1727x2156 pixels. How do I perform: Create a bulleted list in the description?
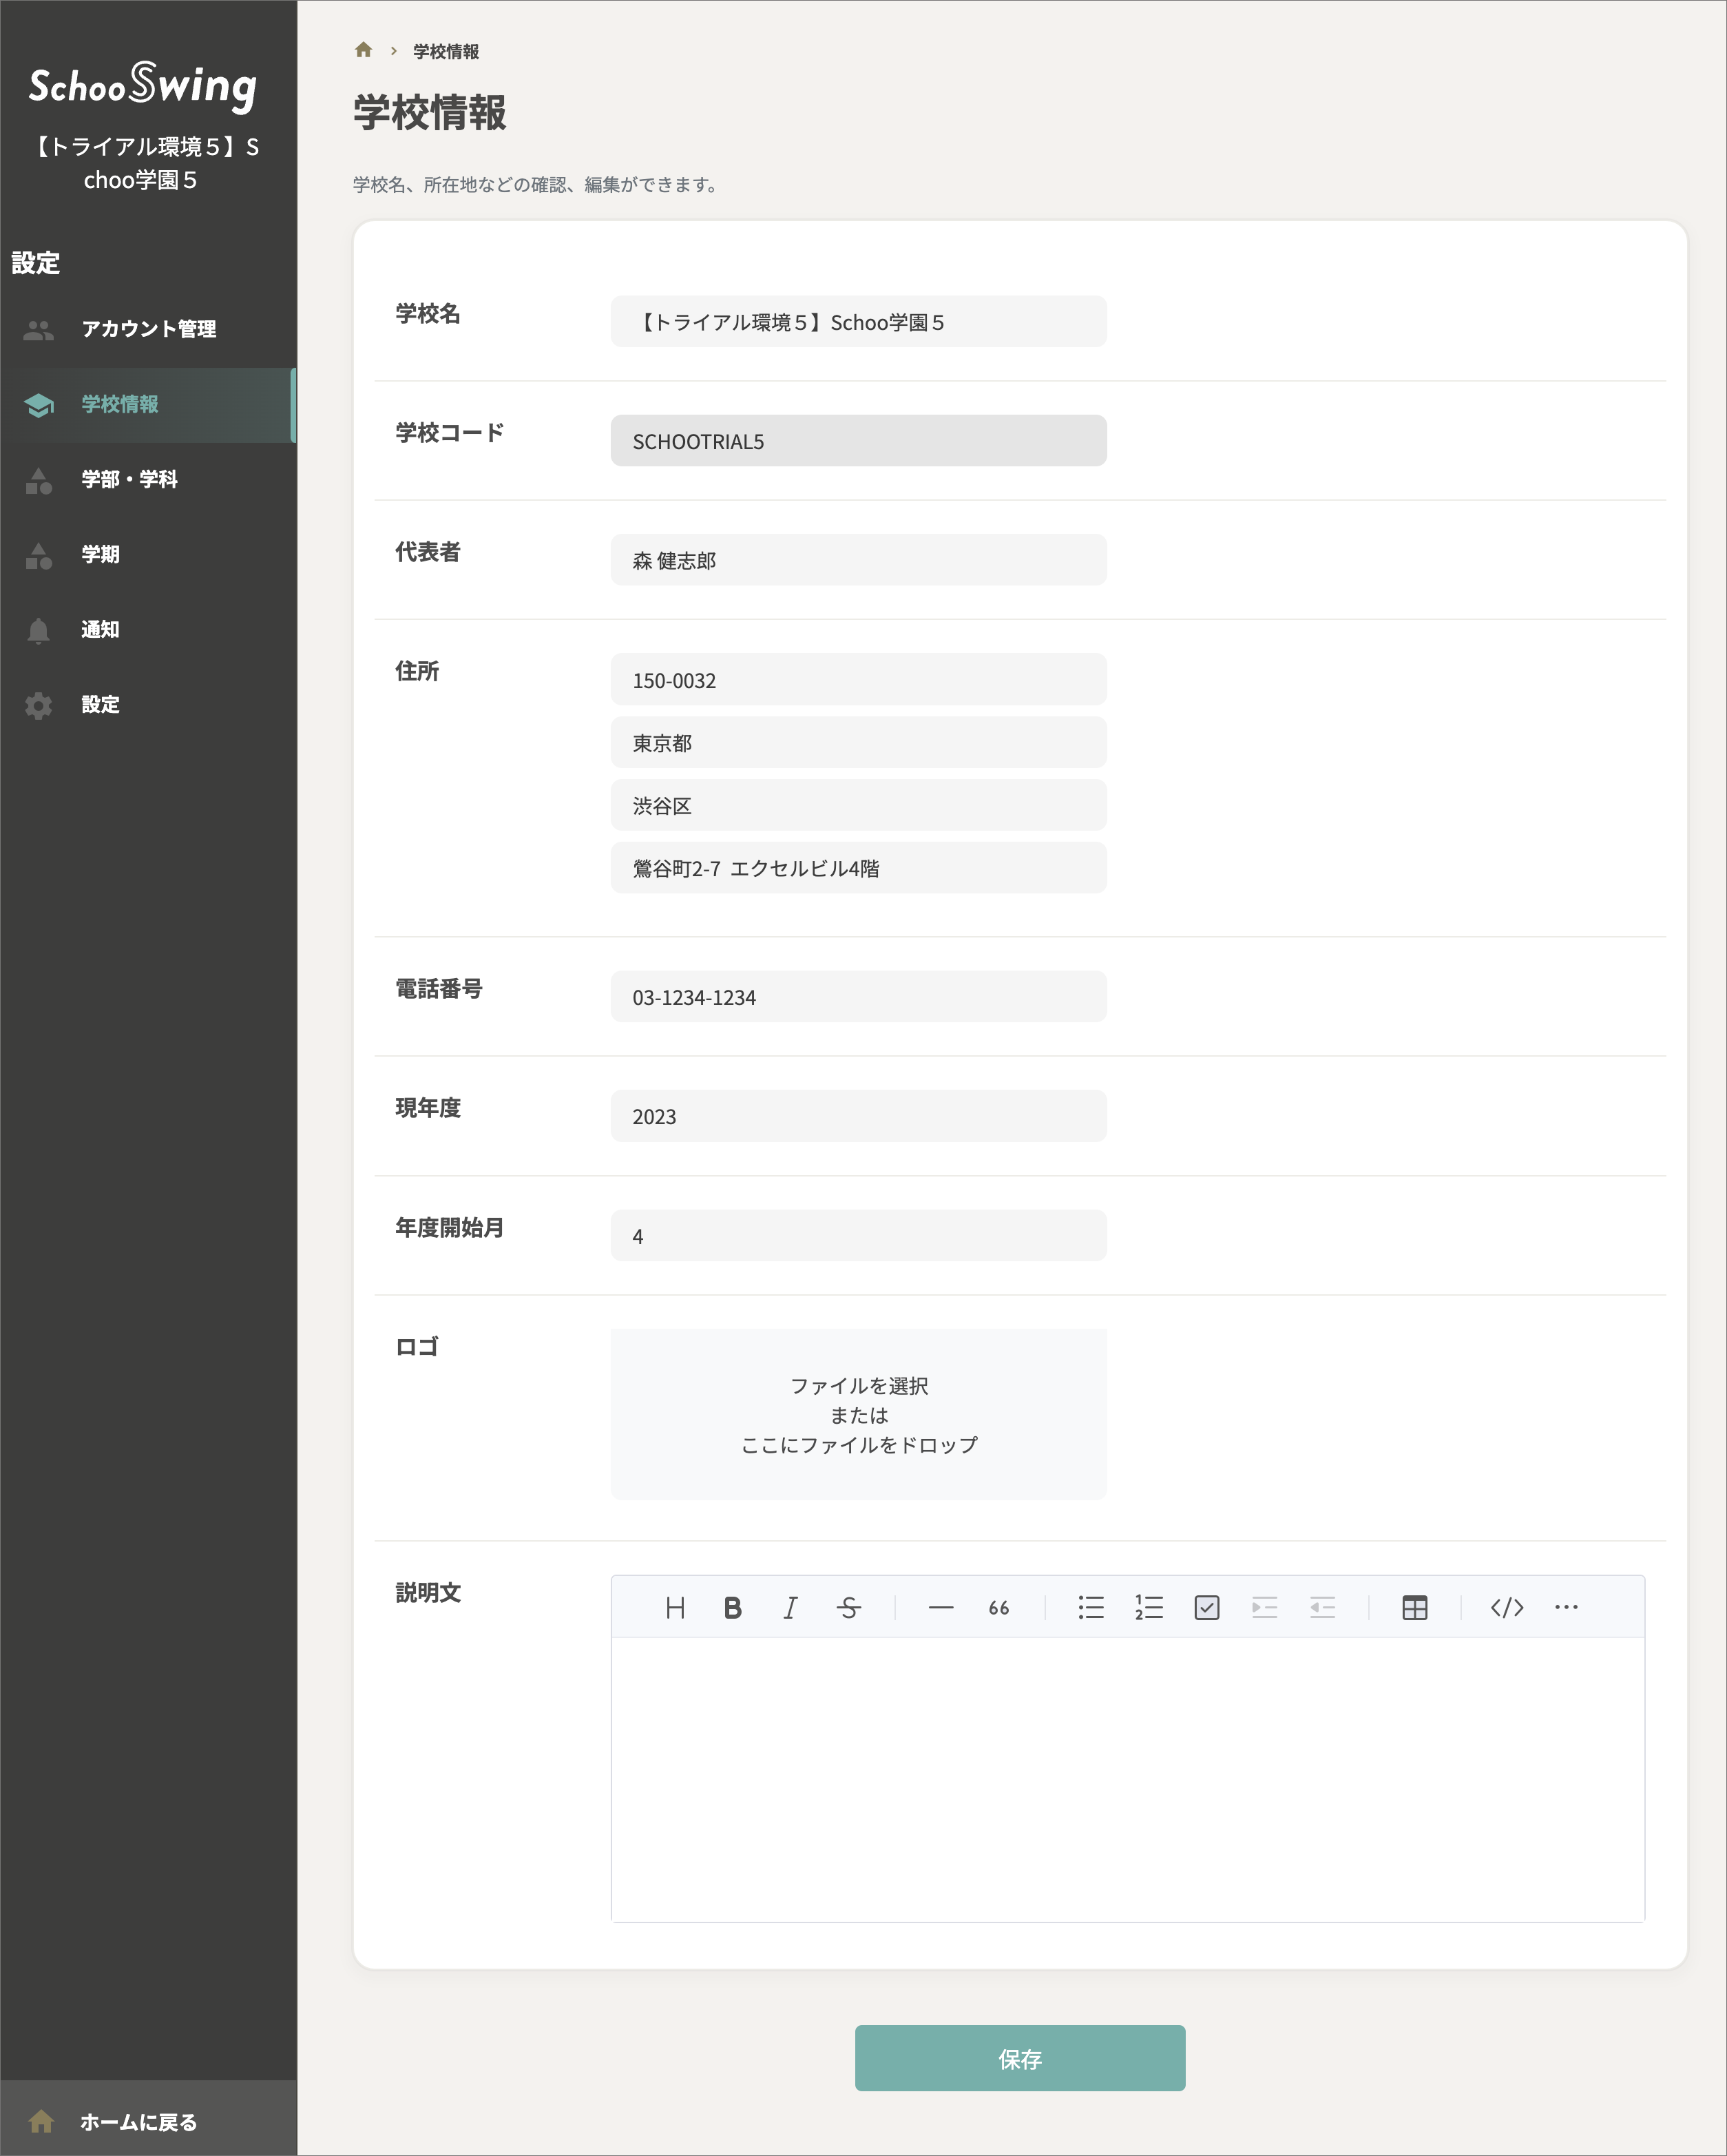click(1090, 1607)
